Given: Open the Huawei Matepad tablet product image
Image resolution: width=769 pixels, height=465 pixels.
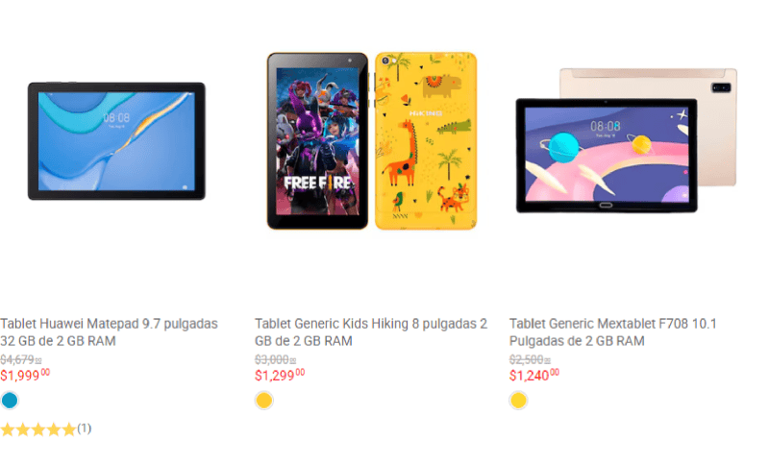Looking at the screenshot, I should pyautogui.click(x=116, y=141).
